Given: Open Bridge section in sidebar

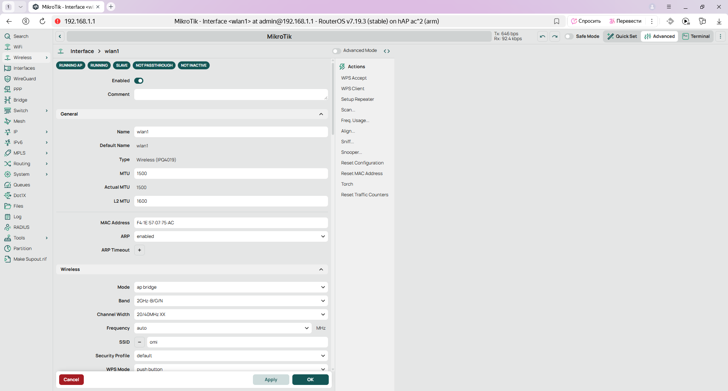Looking at the screenshot, I should tap(26, 100).
